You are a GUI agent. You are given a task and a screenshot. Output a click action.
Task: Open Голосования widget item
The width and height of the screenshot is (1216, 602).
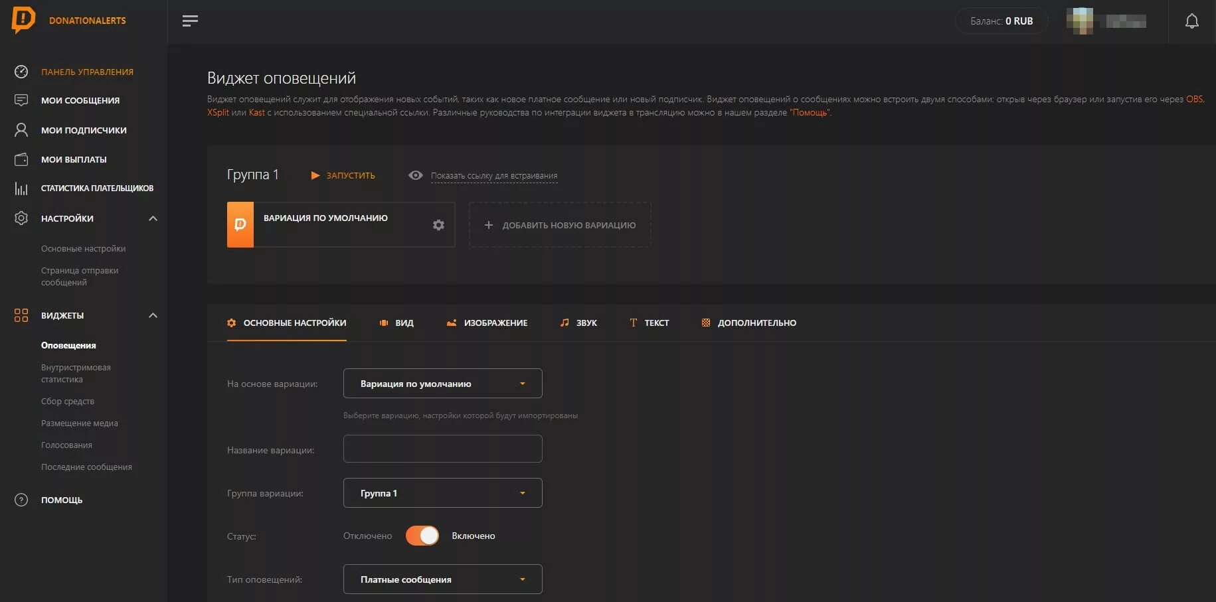point(66,445)
